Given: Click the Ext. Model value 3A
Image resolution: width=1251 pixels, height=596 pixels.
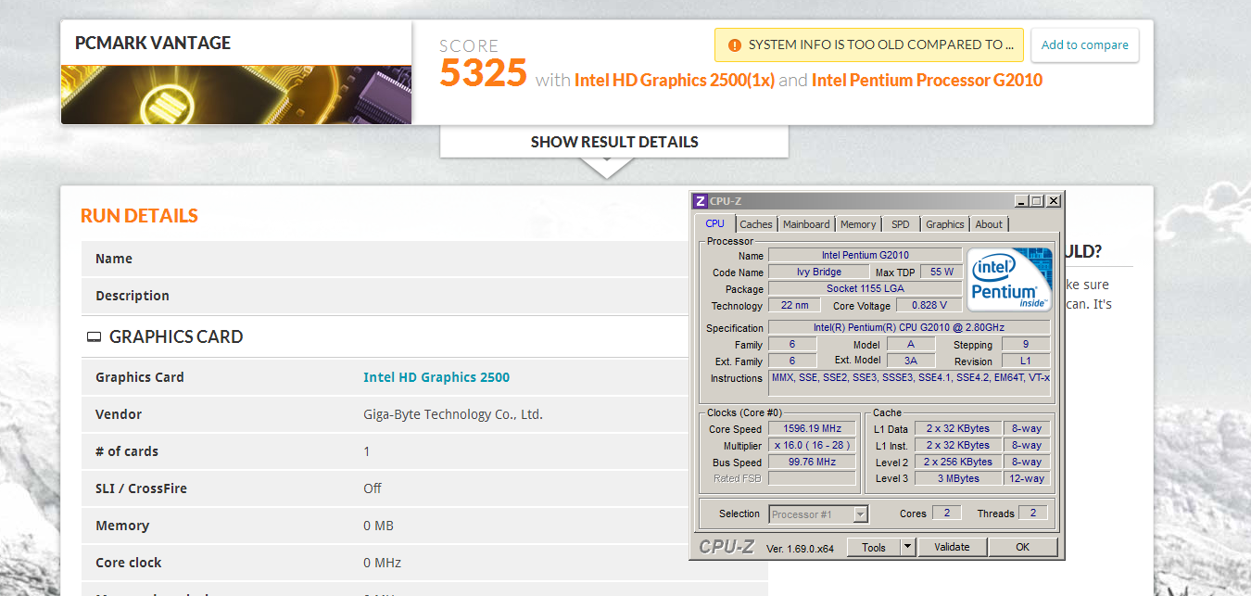Looking at the screenshot, I should pyautogui.click(x=911, y=361).
